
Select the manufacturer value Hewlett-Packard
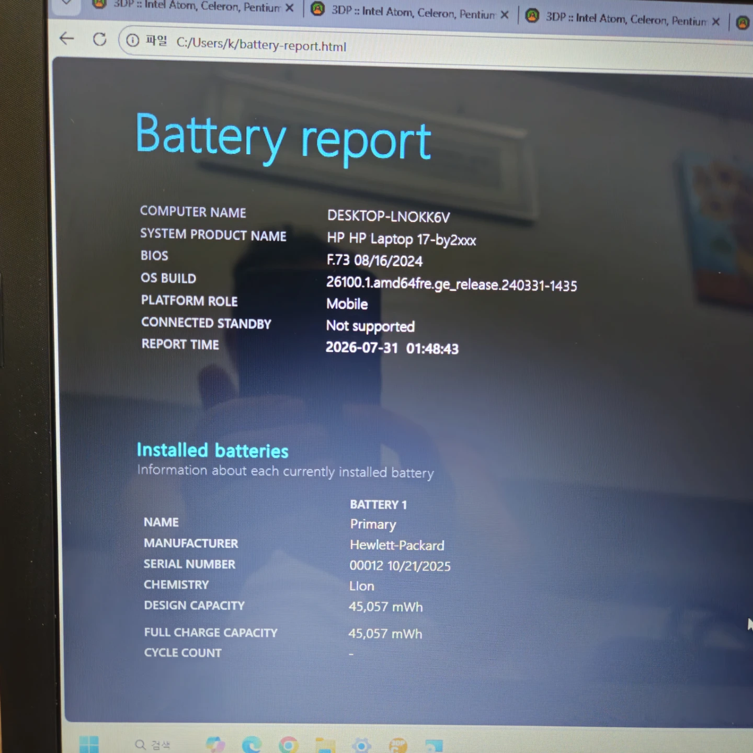point(397,545)
